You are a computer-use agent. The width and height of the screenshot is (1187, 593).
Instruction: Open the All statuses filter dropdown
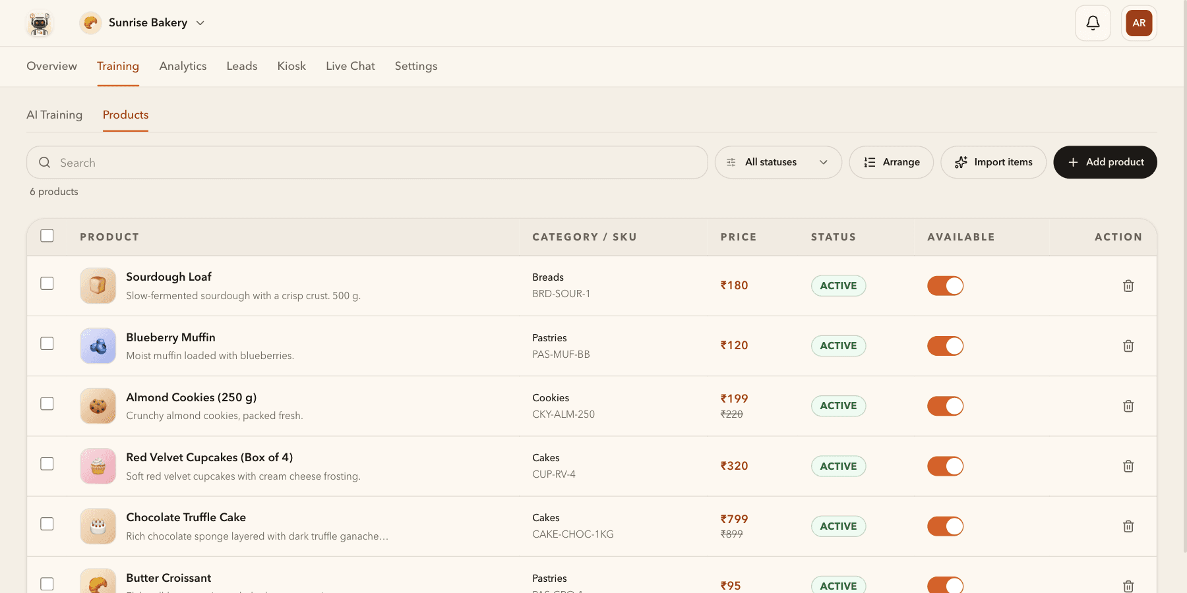pos(778,162)
